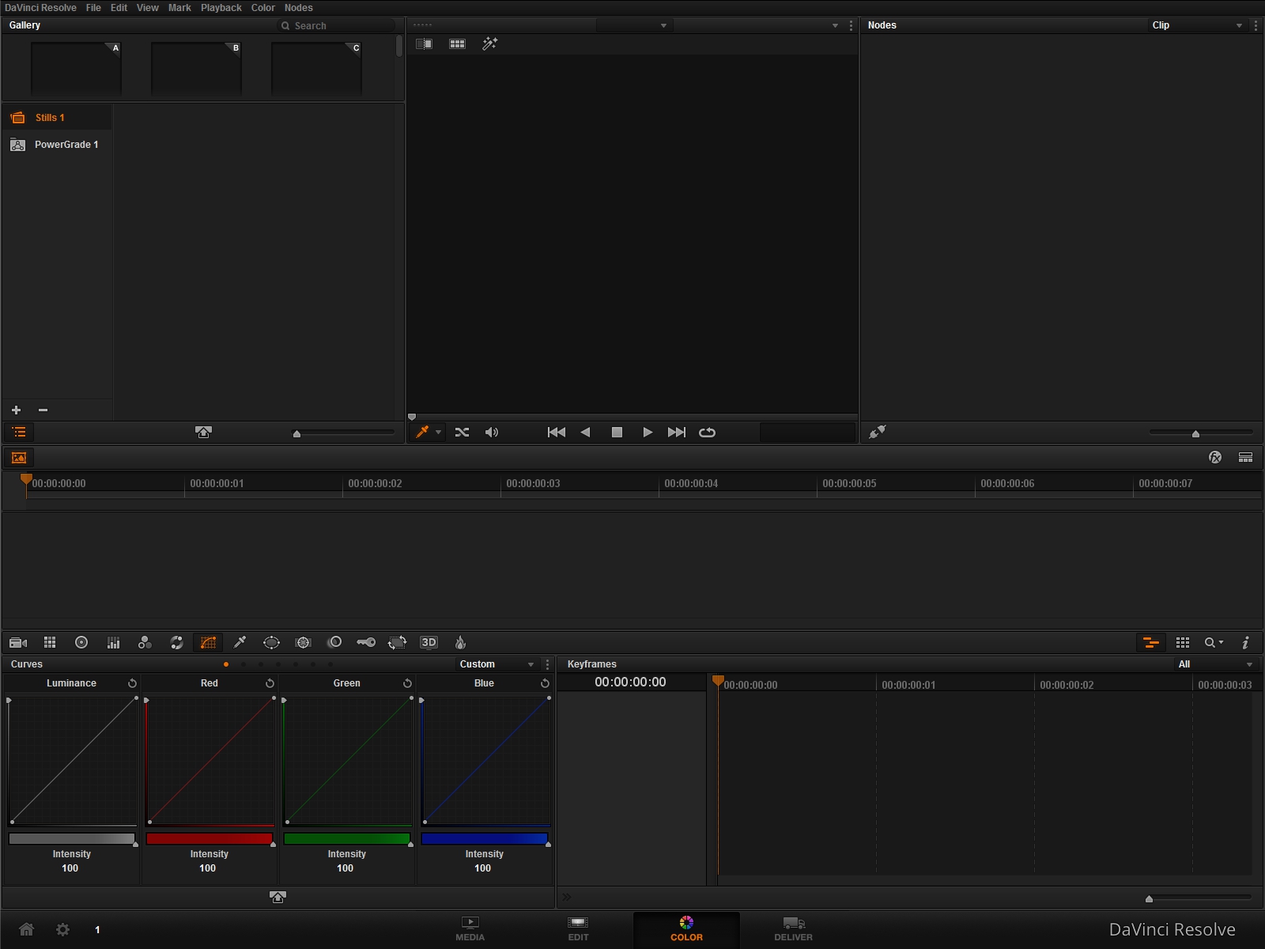Open the Tracker palette
The image size is (1265, 949).
click(x=303, y=642)
